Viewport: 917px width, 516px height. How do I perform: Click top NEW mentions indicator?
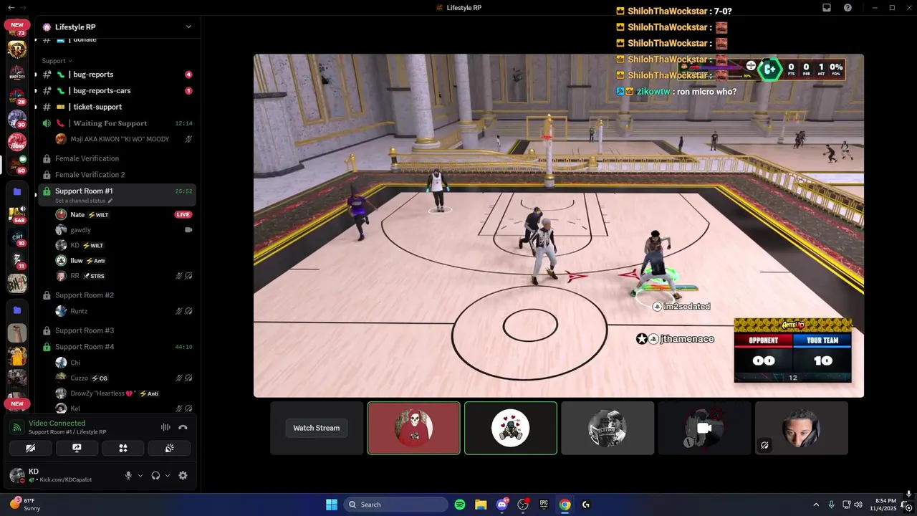17,25
